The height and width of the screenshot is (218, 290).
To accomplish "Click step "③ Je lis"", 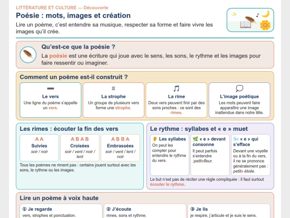I will point(199,209).
